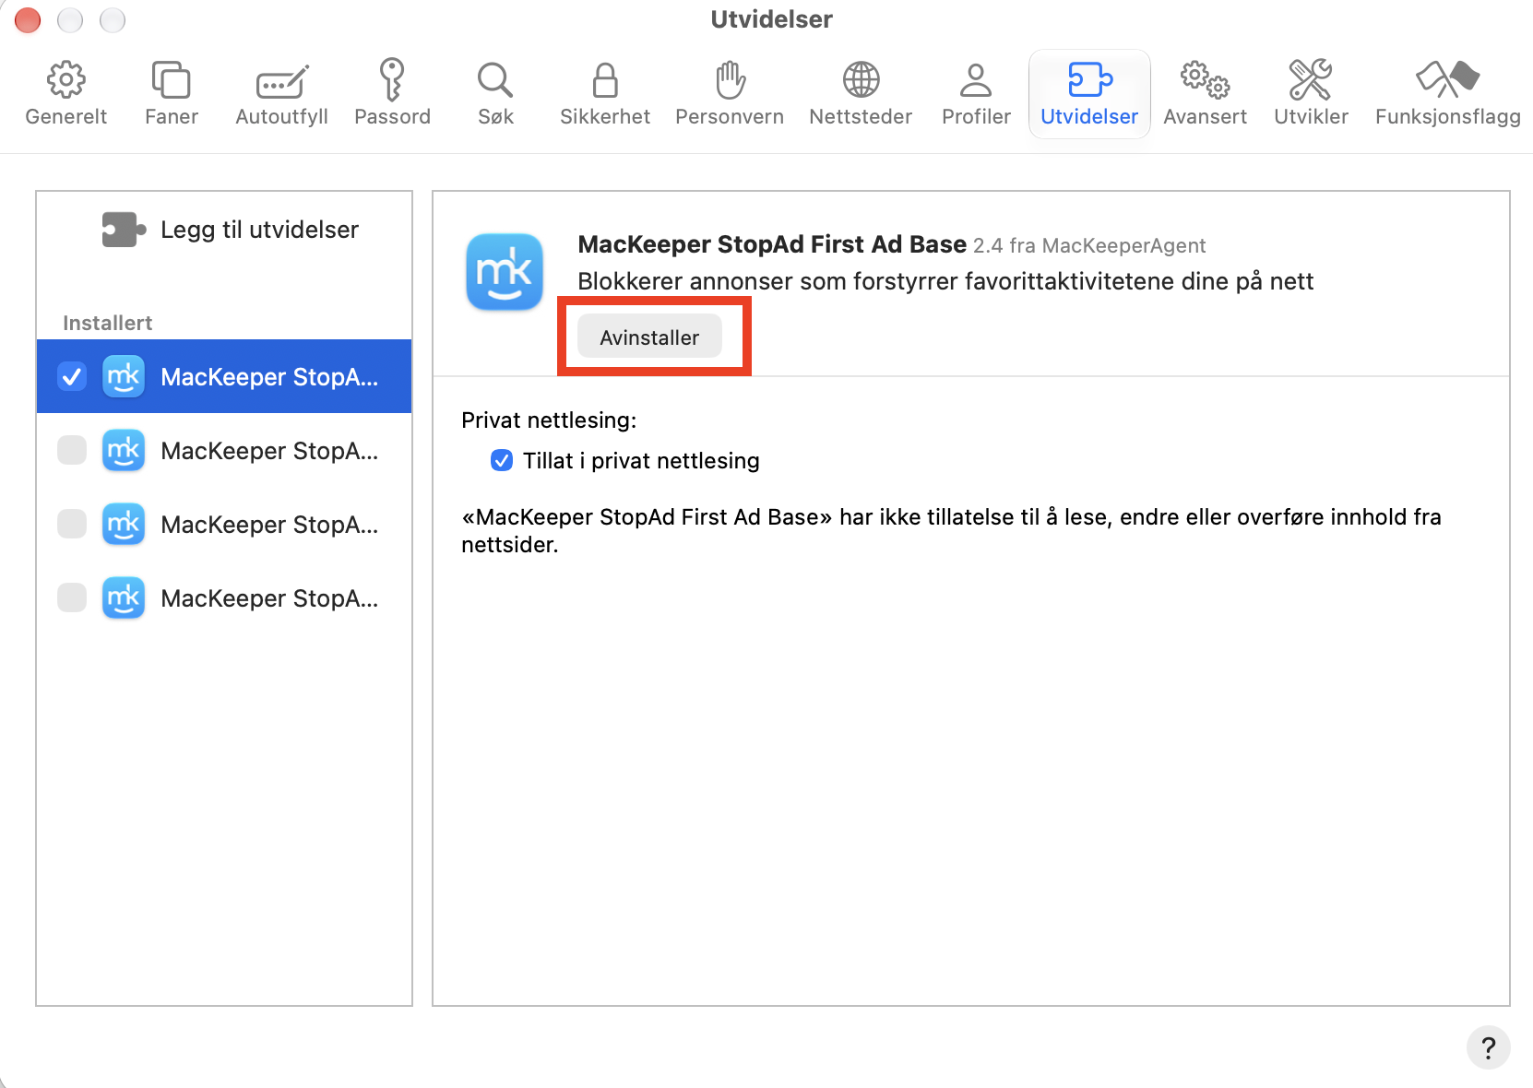Select the fourth MacKeeper StopA... list row
Image resolution: width=1533 pixels, height=1088 pixels.
(x=224, y=597)
